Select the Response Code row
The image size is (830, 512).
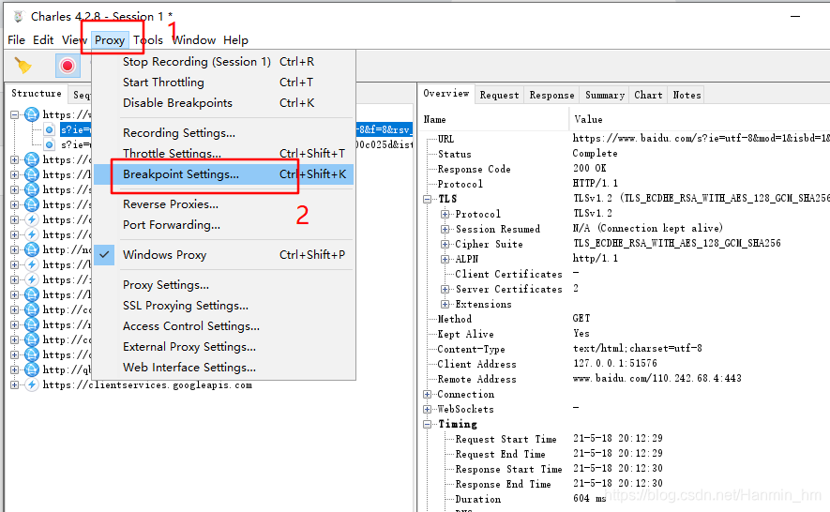pyautogui.click(x=625, y=169)
